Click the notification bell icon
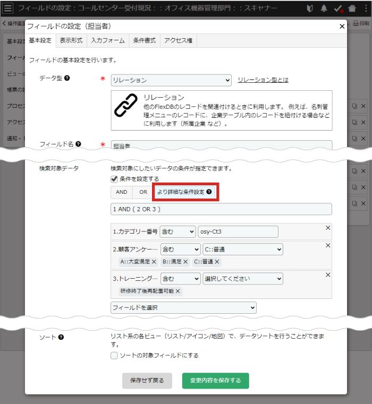The image size is (372, 404). [x=324, y=8]
